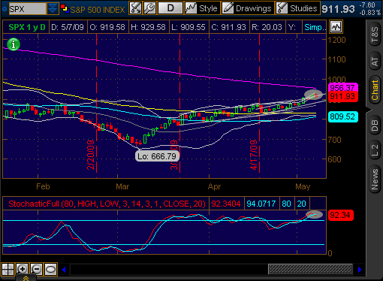
Task: Click the expand chart arrows icon
Action: tap(135, 8)
